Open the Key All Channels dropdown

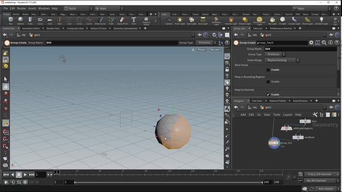coord(322,181)
